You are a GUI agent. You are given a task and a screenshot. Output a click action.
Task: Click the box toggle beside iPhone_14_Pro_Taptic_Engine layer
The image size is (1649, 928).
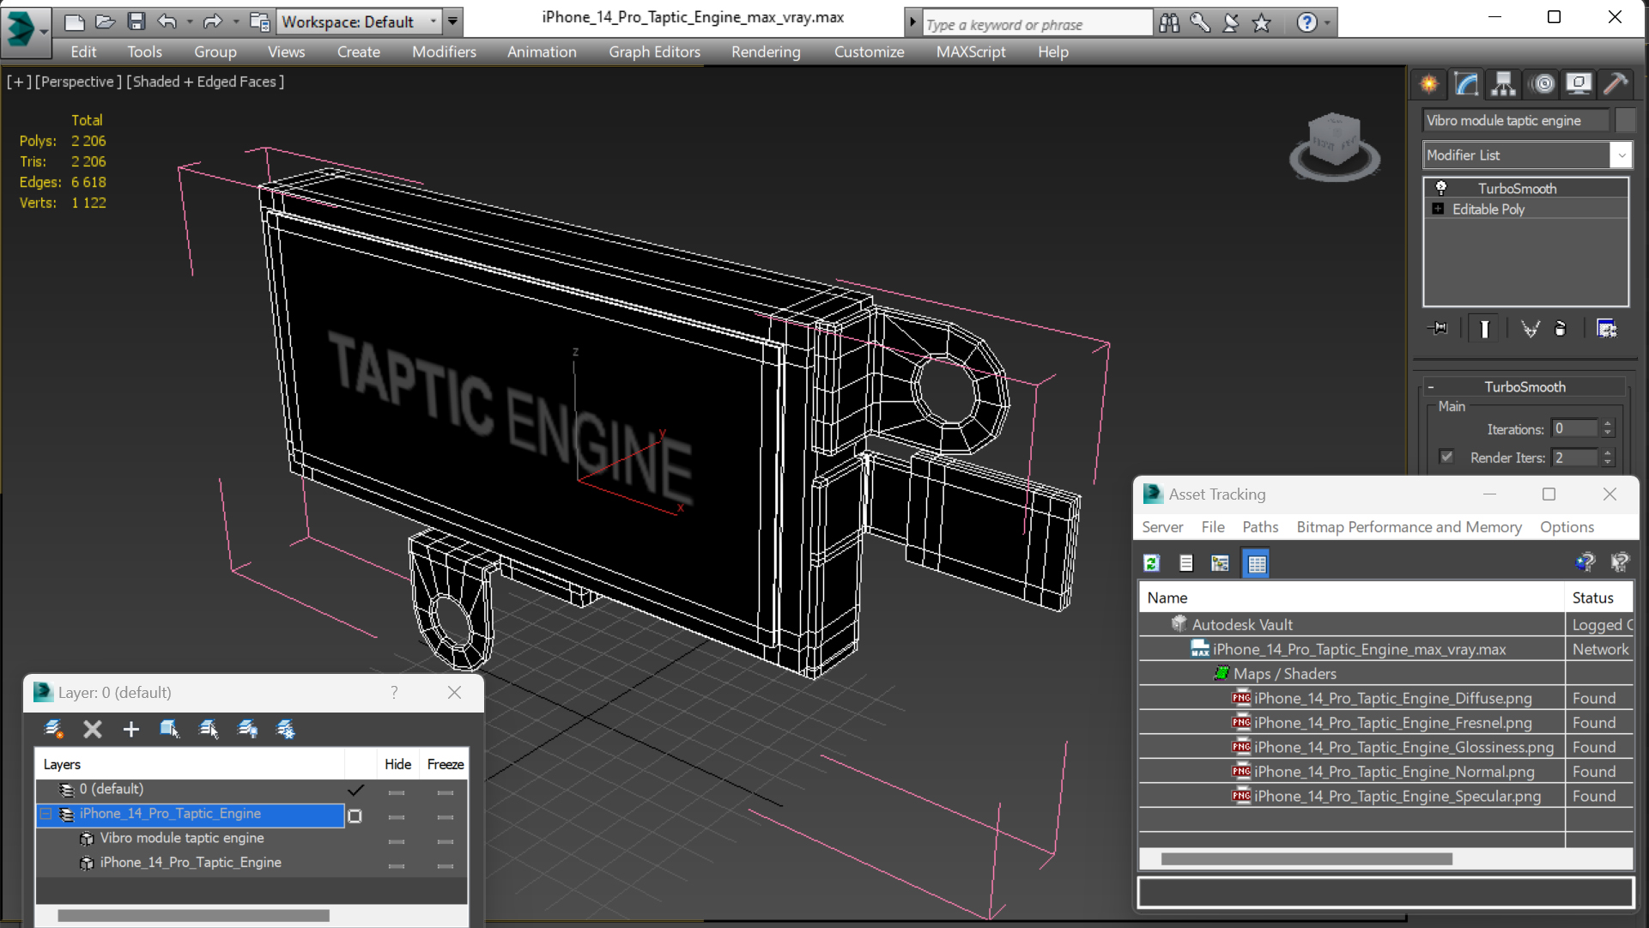(x=355, y=816)
